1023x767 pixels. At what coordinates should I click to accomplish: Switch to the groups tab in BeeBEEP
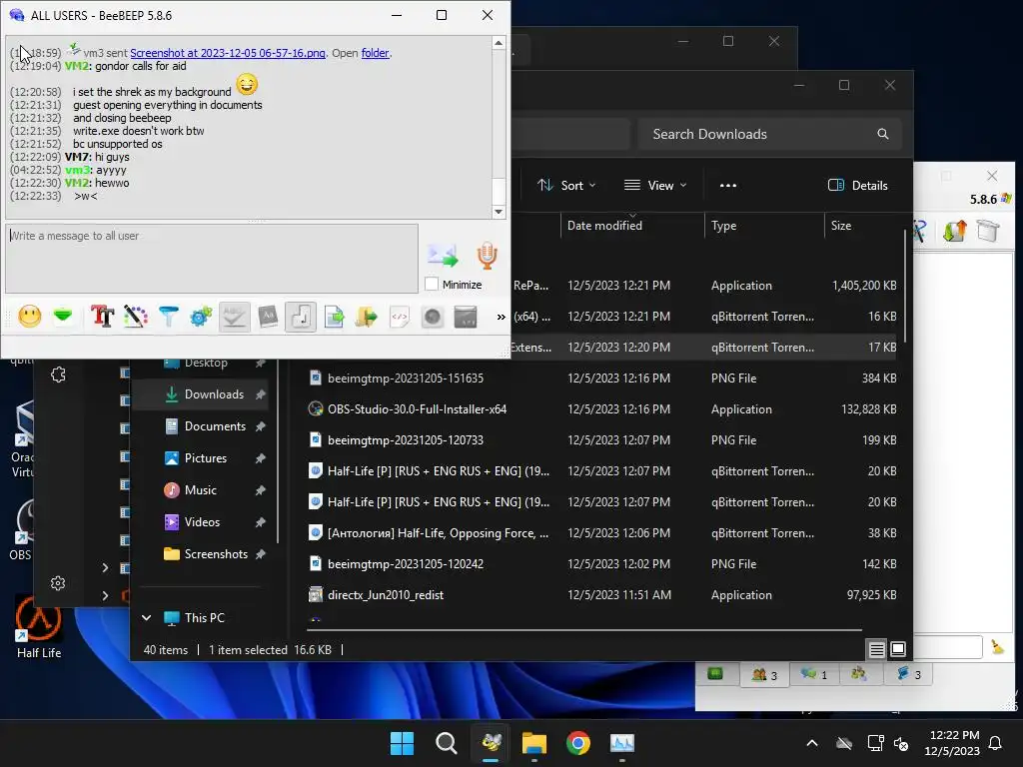[x=858, y=674]
